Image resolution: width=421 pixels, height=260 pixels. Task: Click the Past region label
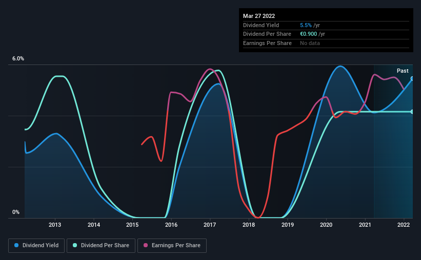(x=403, y=71)
